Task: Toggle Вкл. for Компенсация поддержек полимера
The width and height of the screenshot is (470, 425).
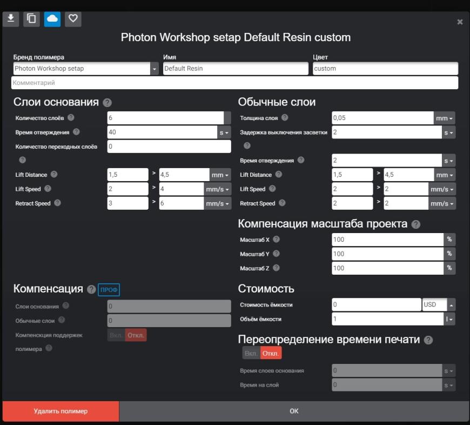Action: [116, 335]
